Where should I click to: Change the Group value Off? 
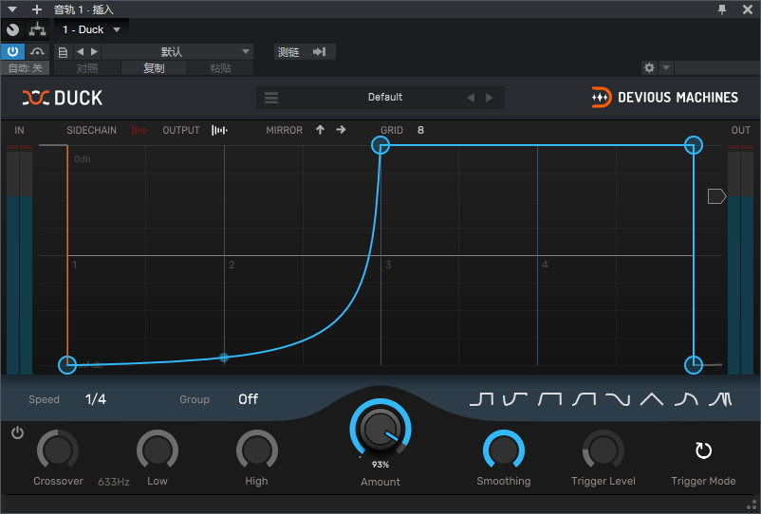248,399
